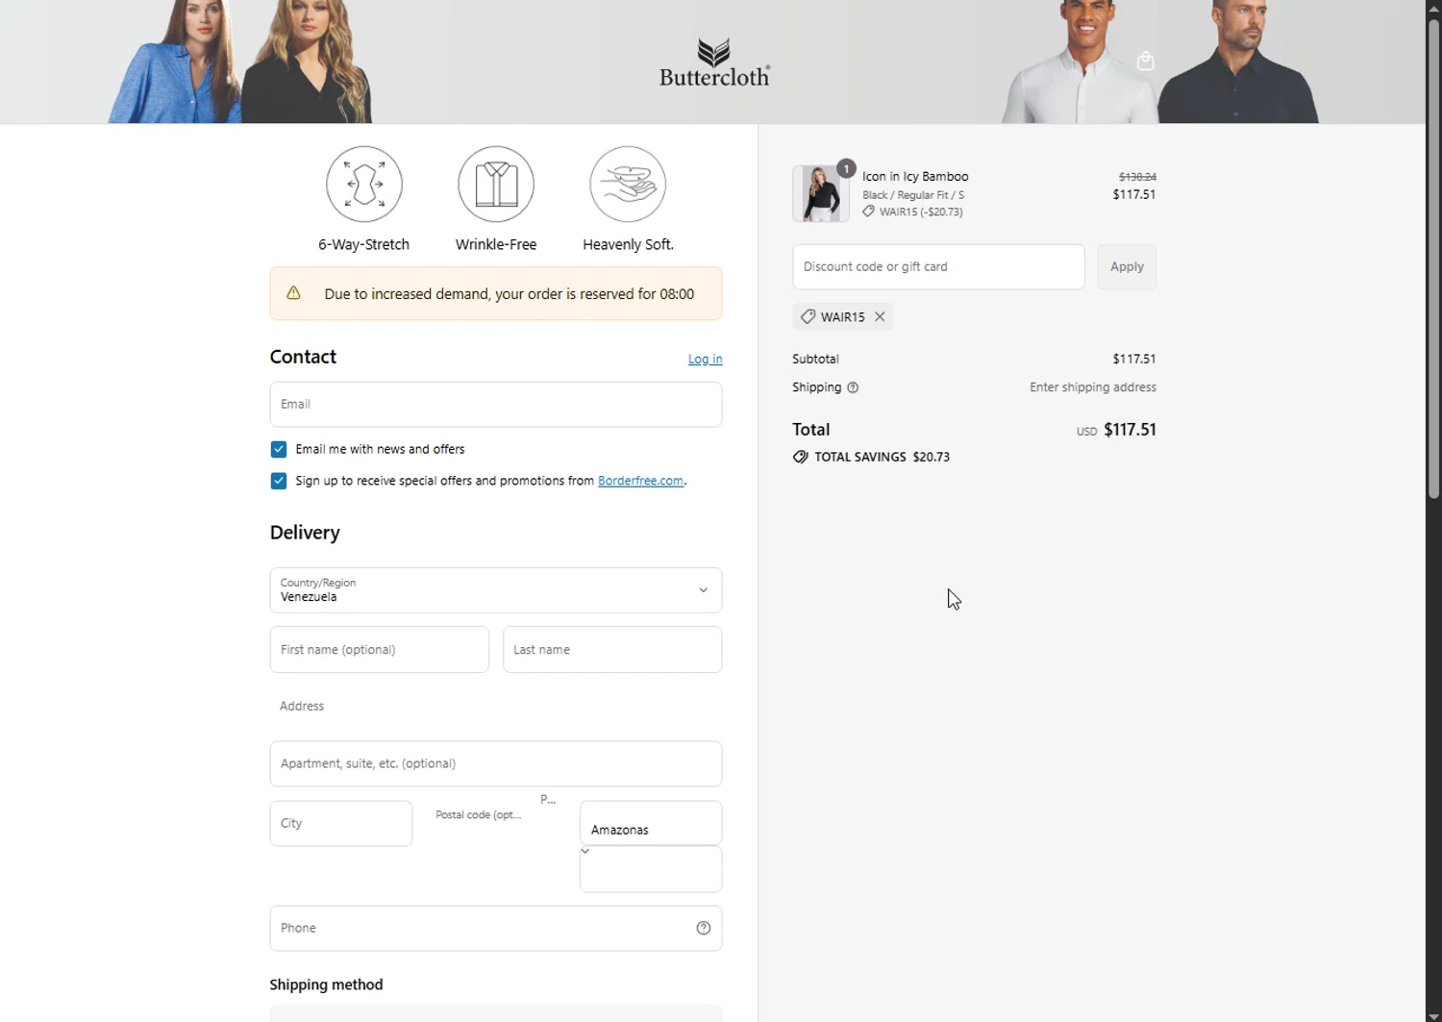Click the Phone input field
Viewport: 1442px width, 1022px height.
point(496,928)
